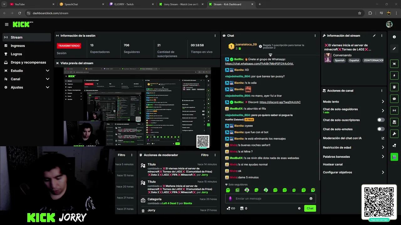This screenshot has height=225, width=401.
Task: Click the Spanish tag chip
Action: (339, 60)
